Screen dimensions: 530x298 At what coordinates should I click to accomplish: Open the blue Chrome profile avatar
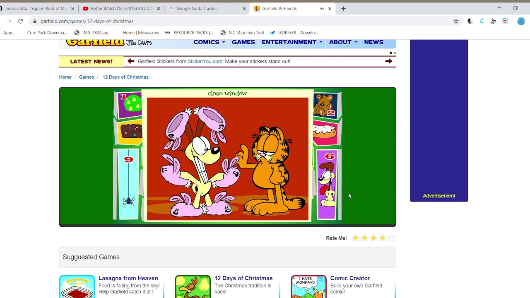coord(521,21)
